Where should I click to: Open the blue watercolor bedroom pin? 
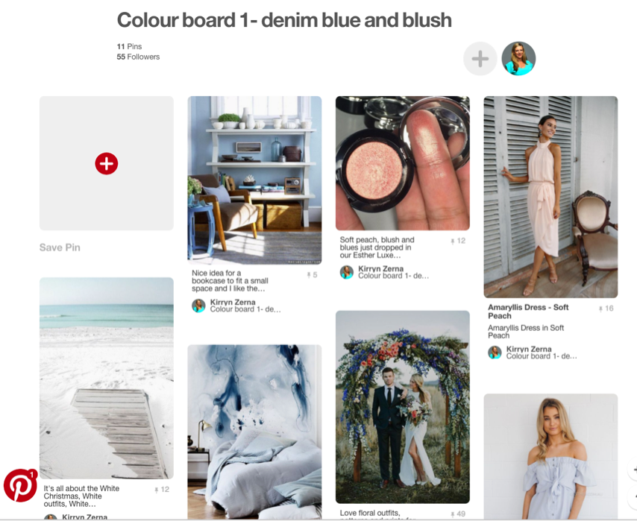tap(254, 432)
